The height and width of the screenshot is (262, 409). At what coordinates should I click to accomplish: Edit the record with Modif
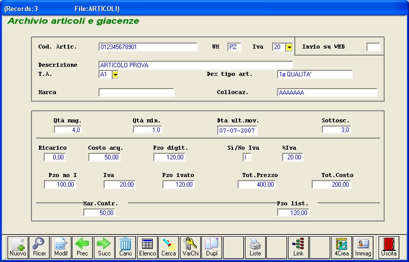click(61, 247)
